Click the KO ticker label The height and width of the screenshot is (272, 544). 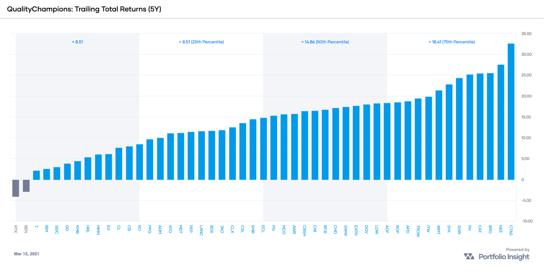point(139,228)
